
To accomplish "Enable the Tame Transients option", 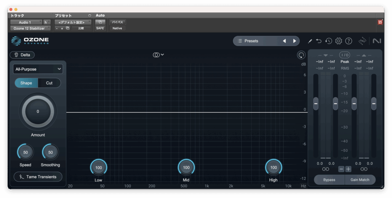I will (x=38, y=177).
